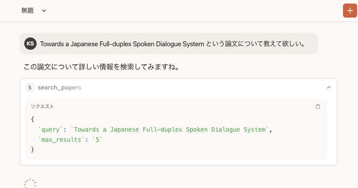The image size is (358, 188).
Task: Click the orange loading spinner
Action: click(30, 184)
